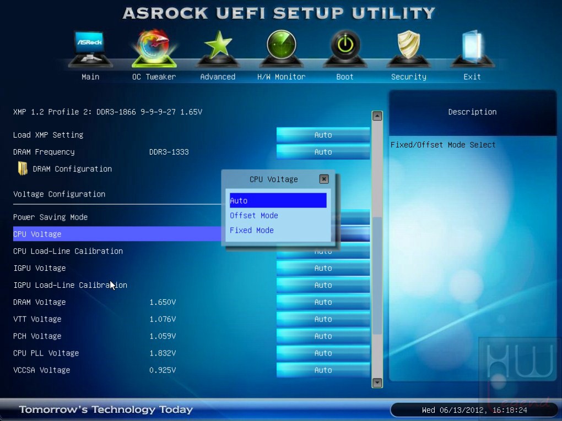Screen dimensions: 562x421
Task: Click Fixed/Offset Mode Select description text
Action: pos(443,145)
